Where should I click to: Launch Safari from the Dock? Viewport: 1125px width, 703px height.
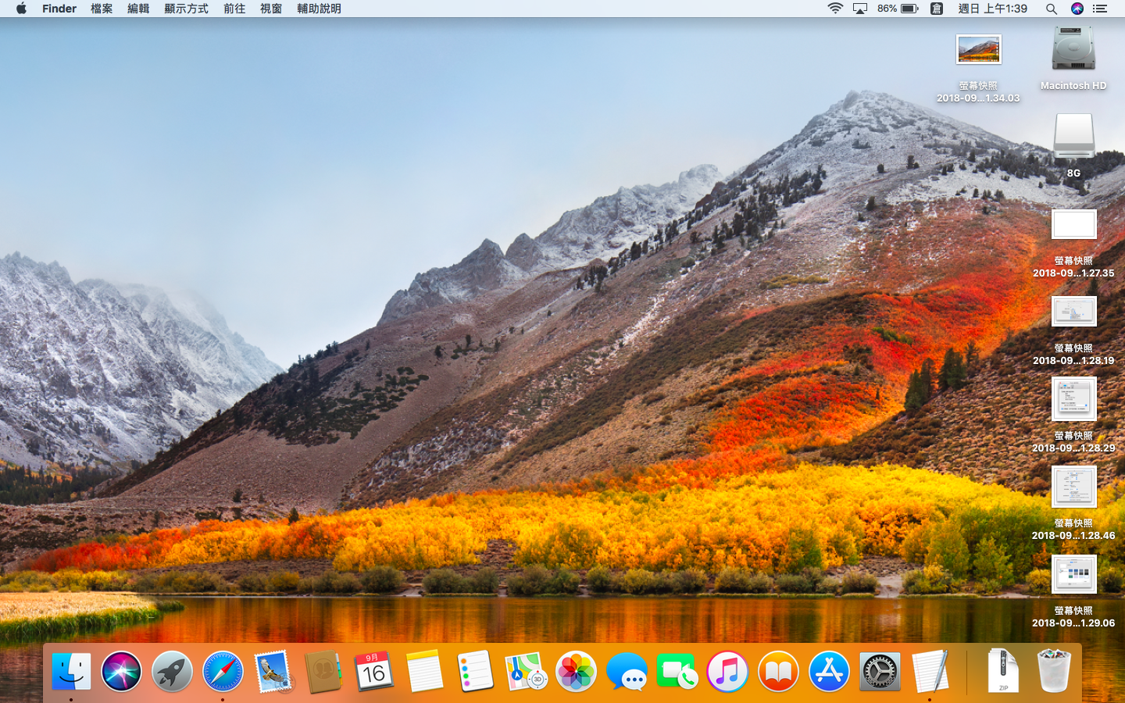click(x=223, y=671)
